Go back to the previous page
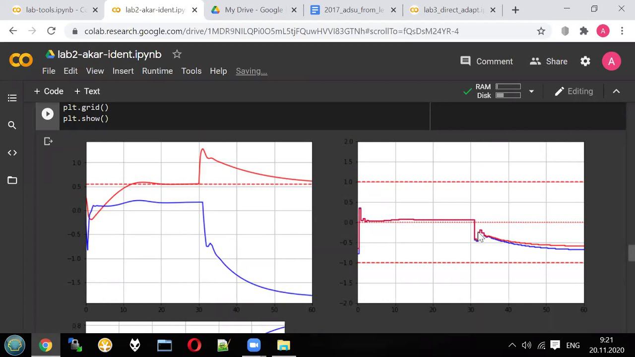Image resolution: width=635 pixels, height=357 pixels. pyautogui.click(x=13, y=31)
